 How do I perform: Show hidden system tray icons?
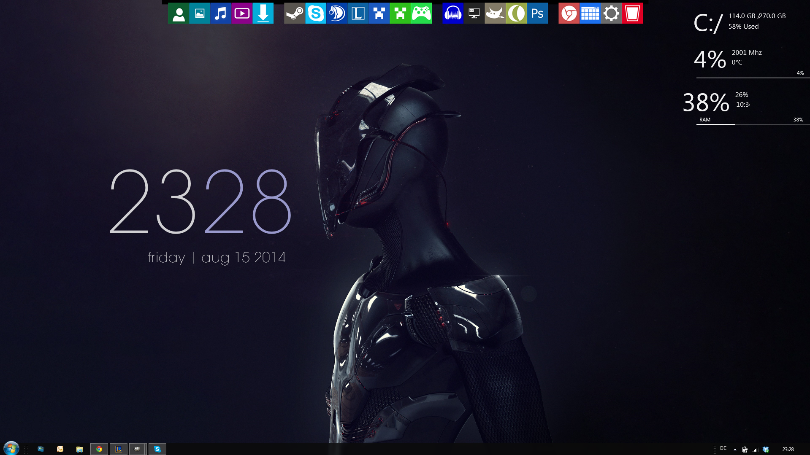click(735, 450)
